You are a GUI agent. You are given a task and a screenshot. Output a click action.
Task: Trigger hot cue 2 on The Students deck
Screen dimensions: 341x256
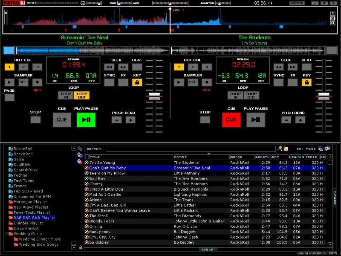click(193, 67)
